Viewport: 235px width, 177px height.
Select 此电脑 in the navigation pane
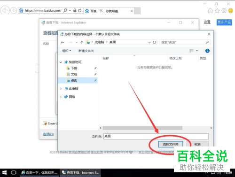coord(73,89)
